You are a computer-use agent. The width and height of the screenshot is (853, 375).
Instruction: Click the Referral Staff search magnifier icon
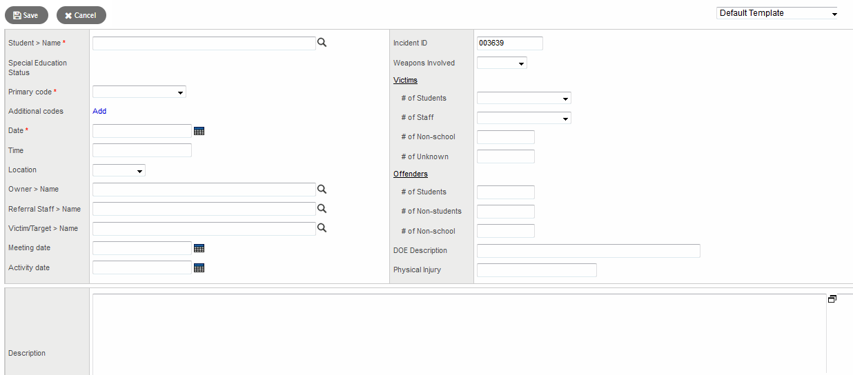[322, 208]
